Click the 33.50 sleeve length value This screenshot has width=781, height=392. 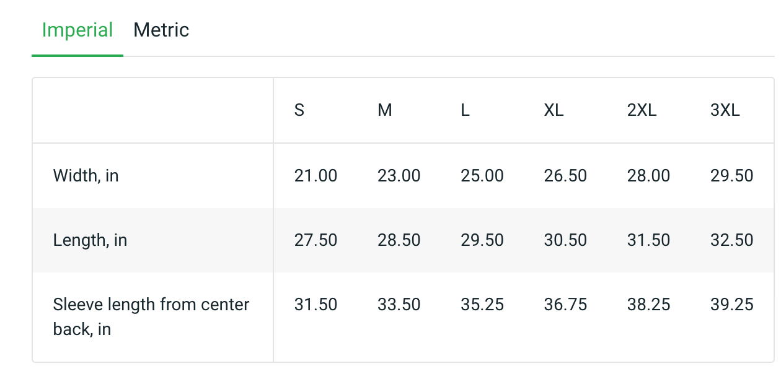[399, 305]
